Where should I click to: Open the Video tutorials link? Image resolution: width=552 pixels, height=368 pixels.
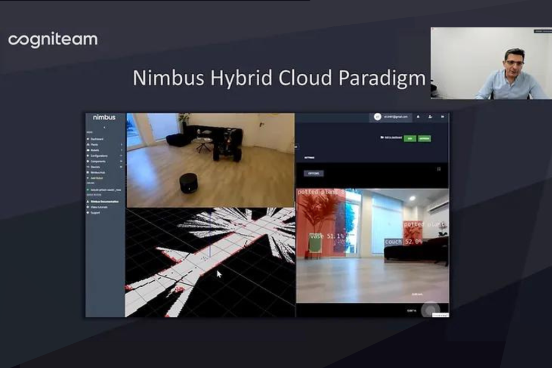click(x=99, y=207)
